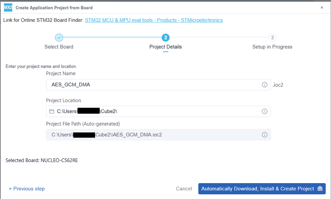The height and width of the screenshot is (199, 331).
Task: Click 'Create Application Project from Board' title
Action: (x=54, y=8)
